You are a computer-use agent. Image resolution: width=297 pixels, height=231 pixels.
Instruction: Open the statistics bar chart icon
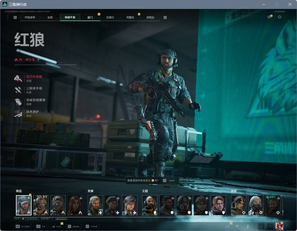coord(228,226)
